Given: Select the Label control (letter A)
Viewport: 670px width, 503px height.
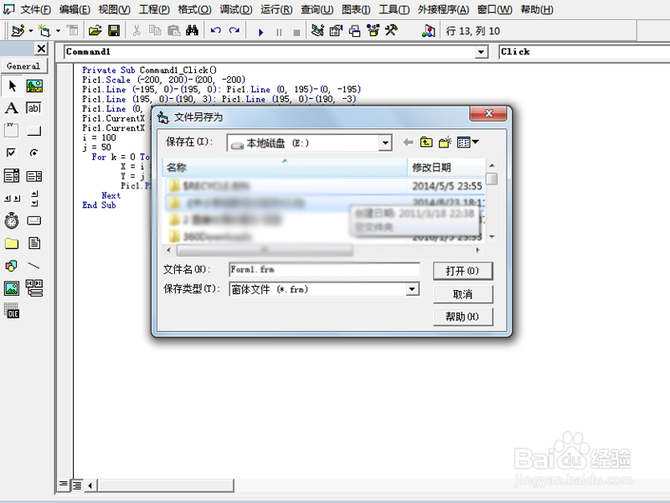Looking at the screenshot, I should click(x=12, y=108).
